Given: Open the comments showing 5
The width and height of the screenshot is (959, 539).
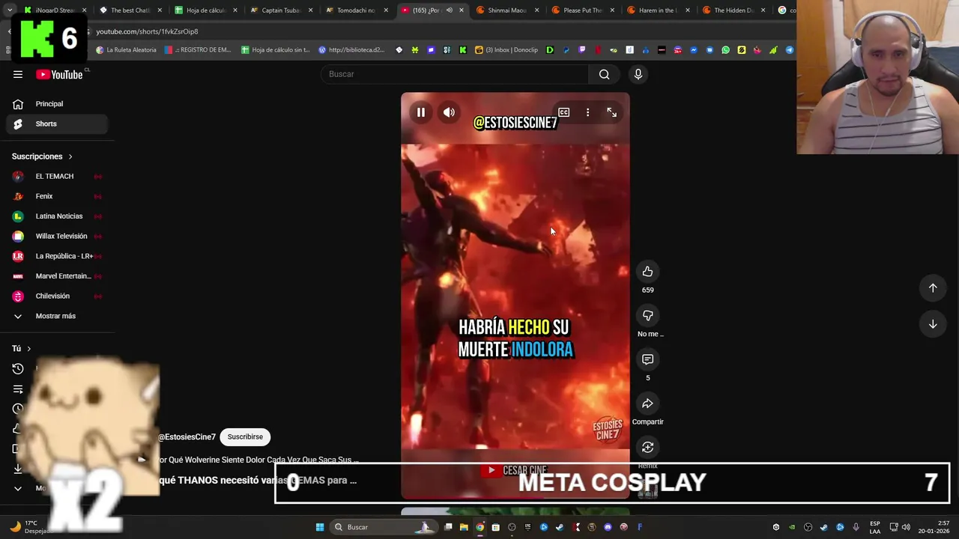Looking at the screenshot, I should [647, 359].
